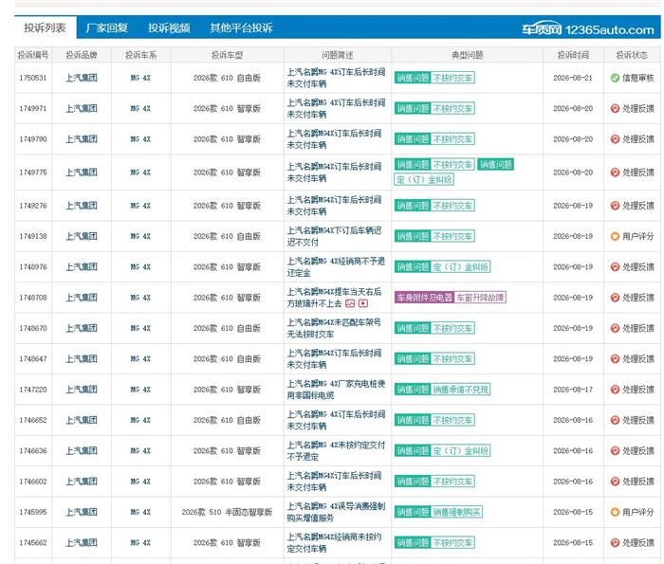This screenshot has width=664, height=564.
Task: Click the 车质网 12365auto.com logo
Action: (x=588, y=28)
